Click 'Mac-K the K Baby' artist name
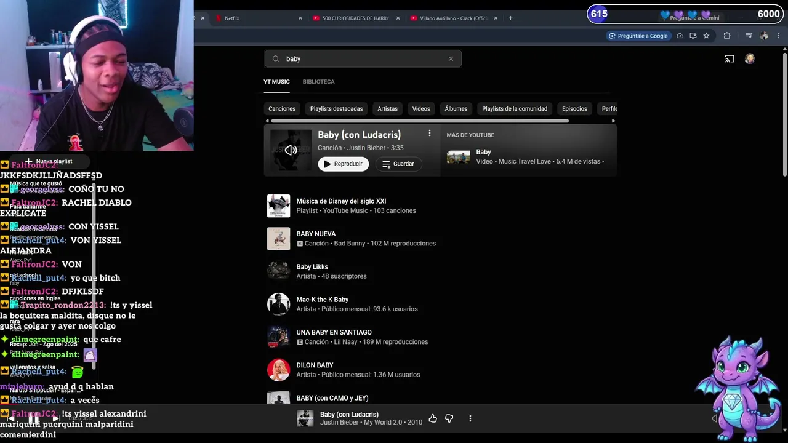This screenshot has width=788, height=443. tap(323, 300)
